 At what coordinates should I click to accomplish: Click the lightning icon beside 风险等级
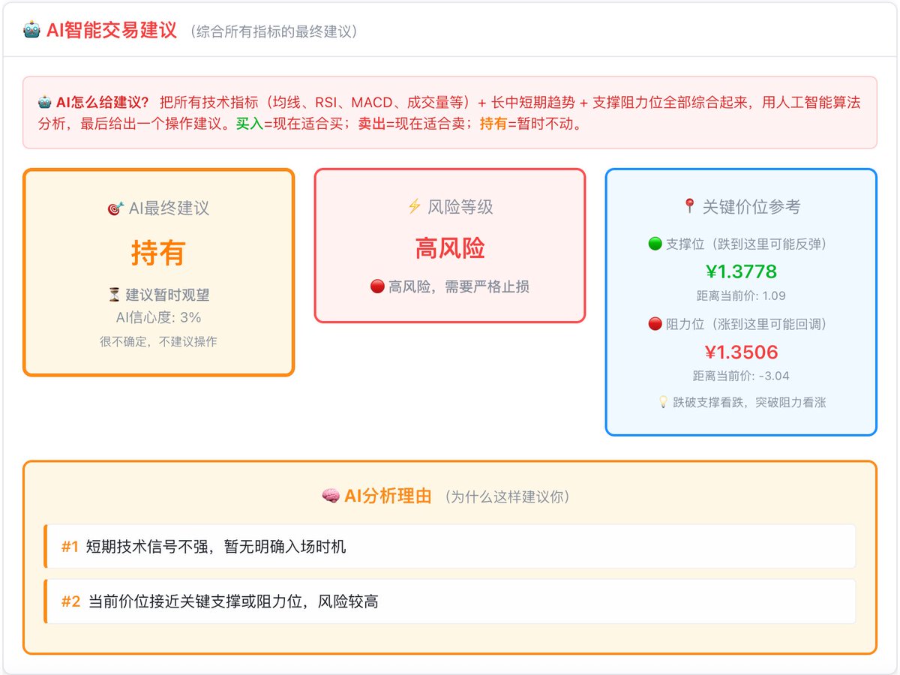click(414, 206)
